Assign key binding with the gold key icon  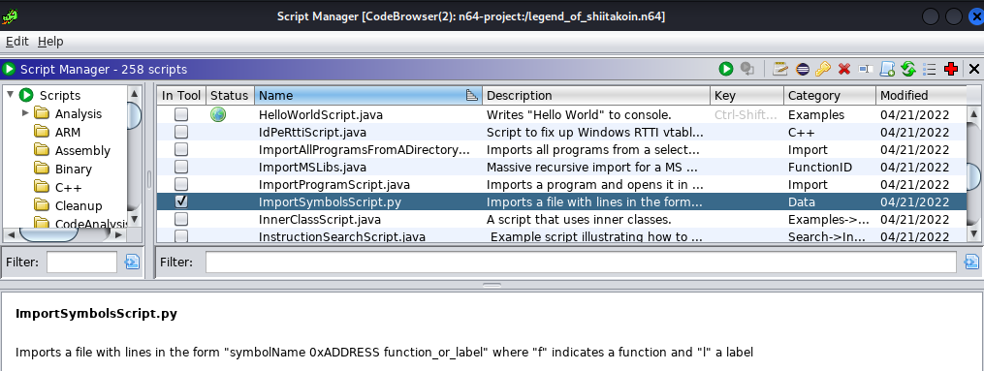(x=823, y=69)
